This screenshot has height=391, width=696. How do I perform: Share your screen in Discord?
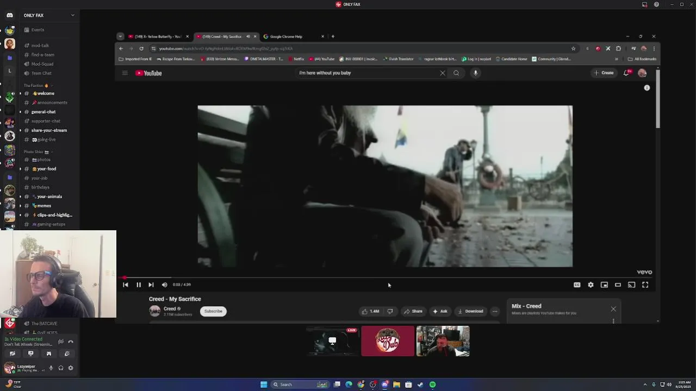coord(30,354)
